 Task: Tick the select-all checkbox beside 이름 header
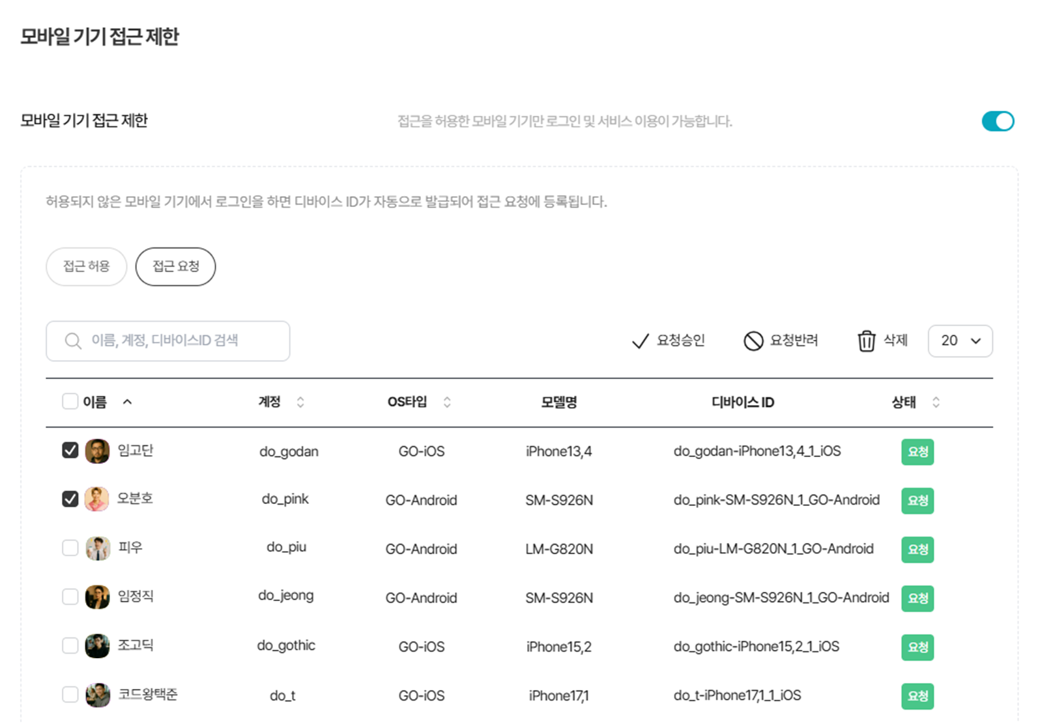pyautogui.click(x=70, y=402)
